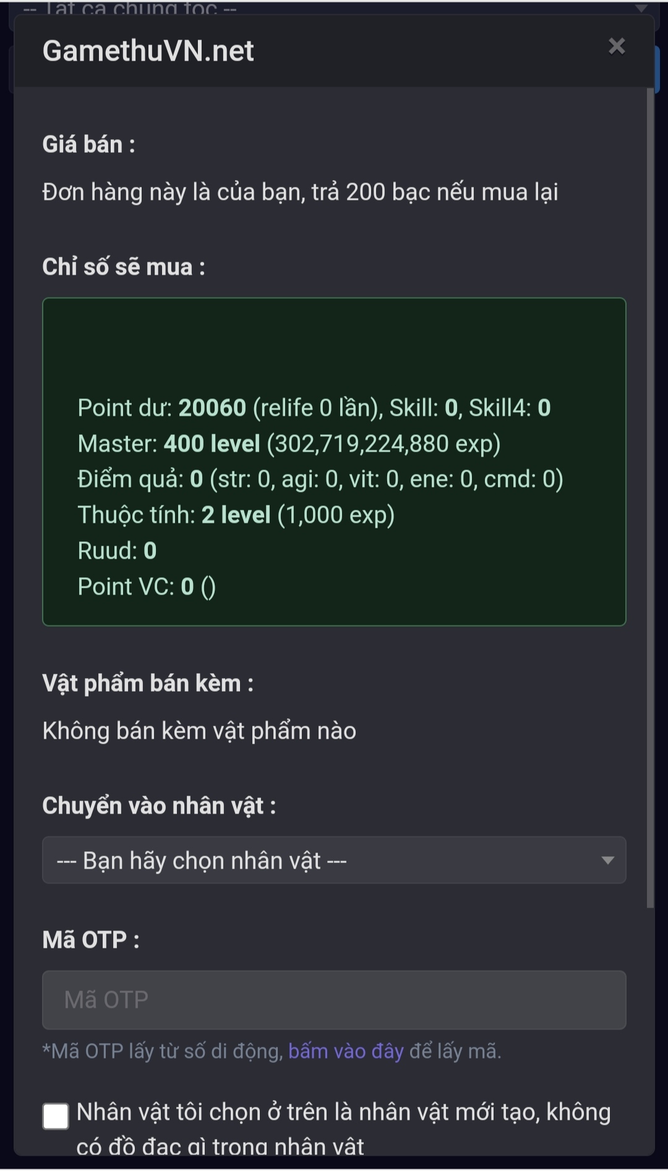Click the 'Mã OTP :' field label
Image resolution: width=668 pixels, height=1173 pixels.
91,940
